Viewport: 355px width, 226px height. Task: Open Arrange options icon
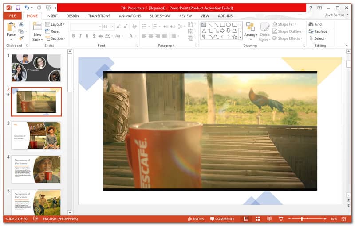pyautogui.click(x=250, y=27)
